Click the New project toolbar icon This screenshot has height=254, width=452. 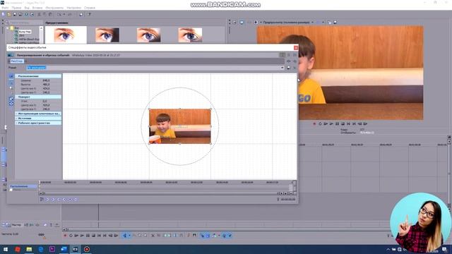pos(4,14)
